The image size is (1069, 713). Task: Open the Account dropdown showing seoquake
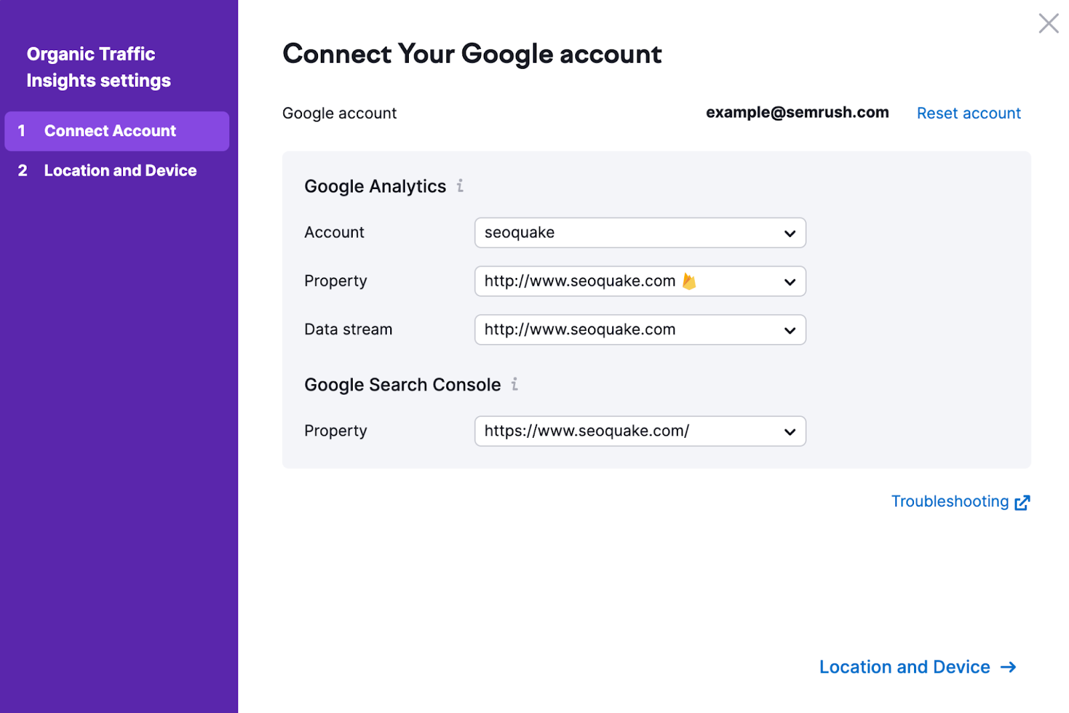640,233
